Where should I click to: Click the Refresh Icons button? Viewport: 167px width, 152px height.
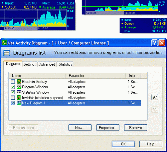23,128
